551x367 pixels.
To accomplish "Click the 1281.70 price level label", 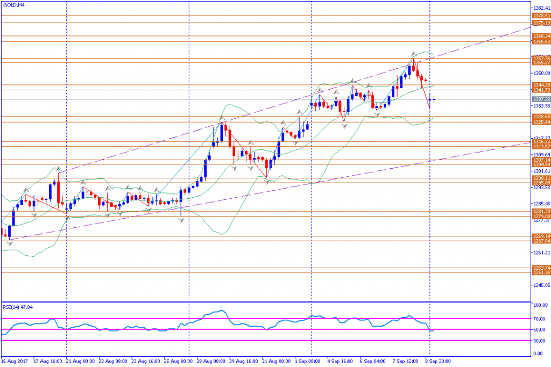I will coord(541,212).
